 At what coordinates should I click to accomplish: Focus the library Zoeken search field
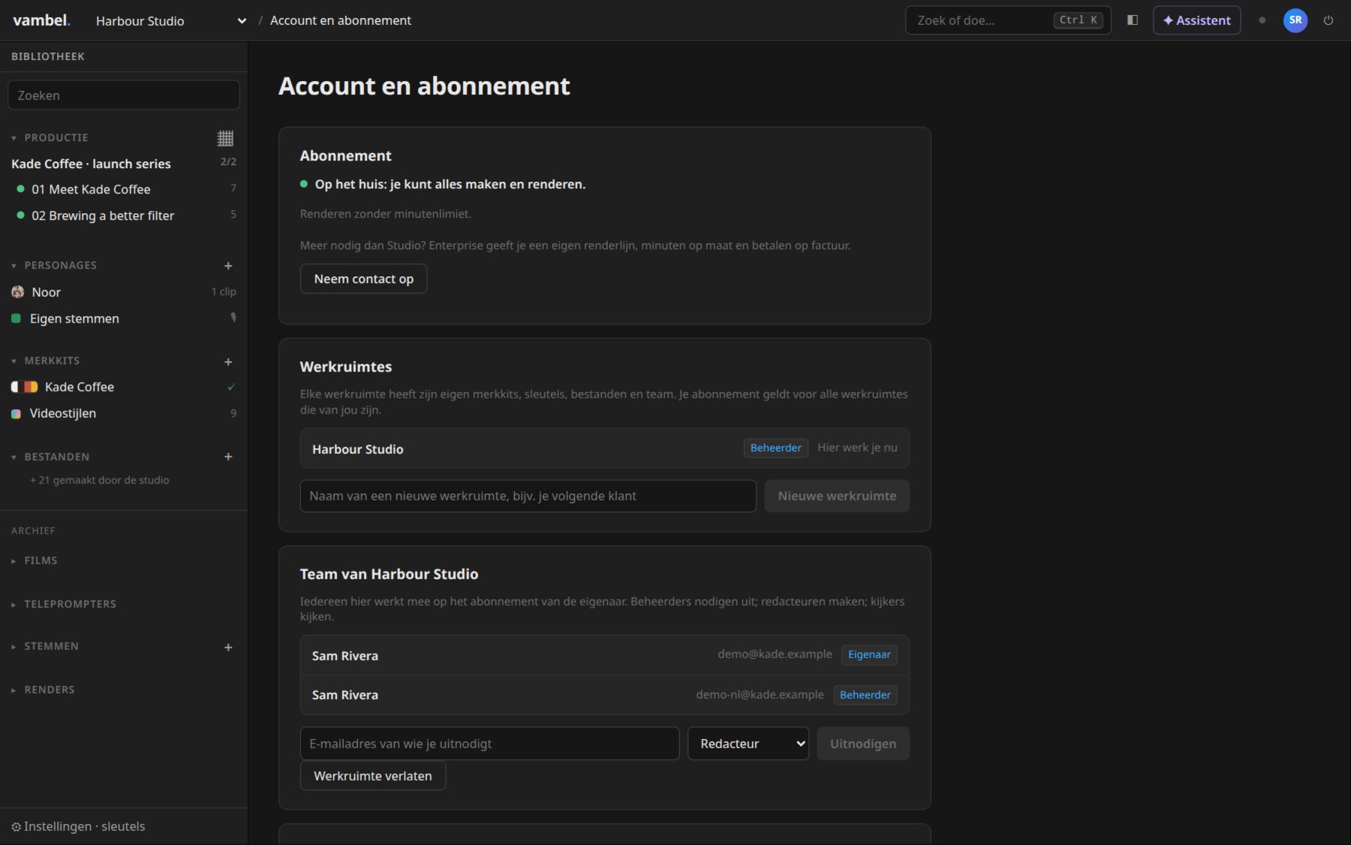(x=124, y=95)
